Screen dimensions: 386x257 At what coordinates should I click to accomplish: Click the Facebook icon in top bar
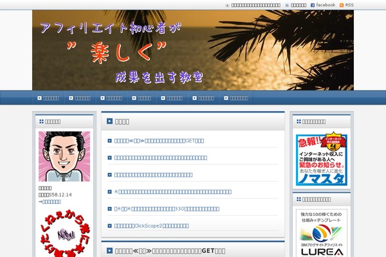313,5
